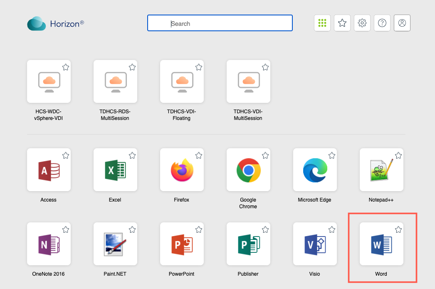Start Microsoft Edge
435x289 pixels.
click(315, 170)
